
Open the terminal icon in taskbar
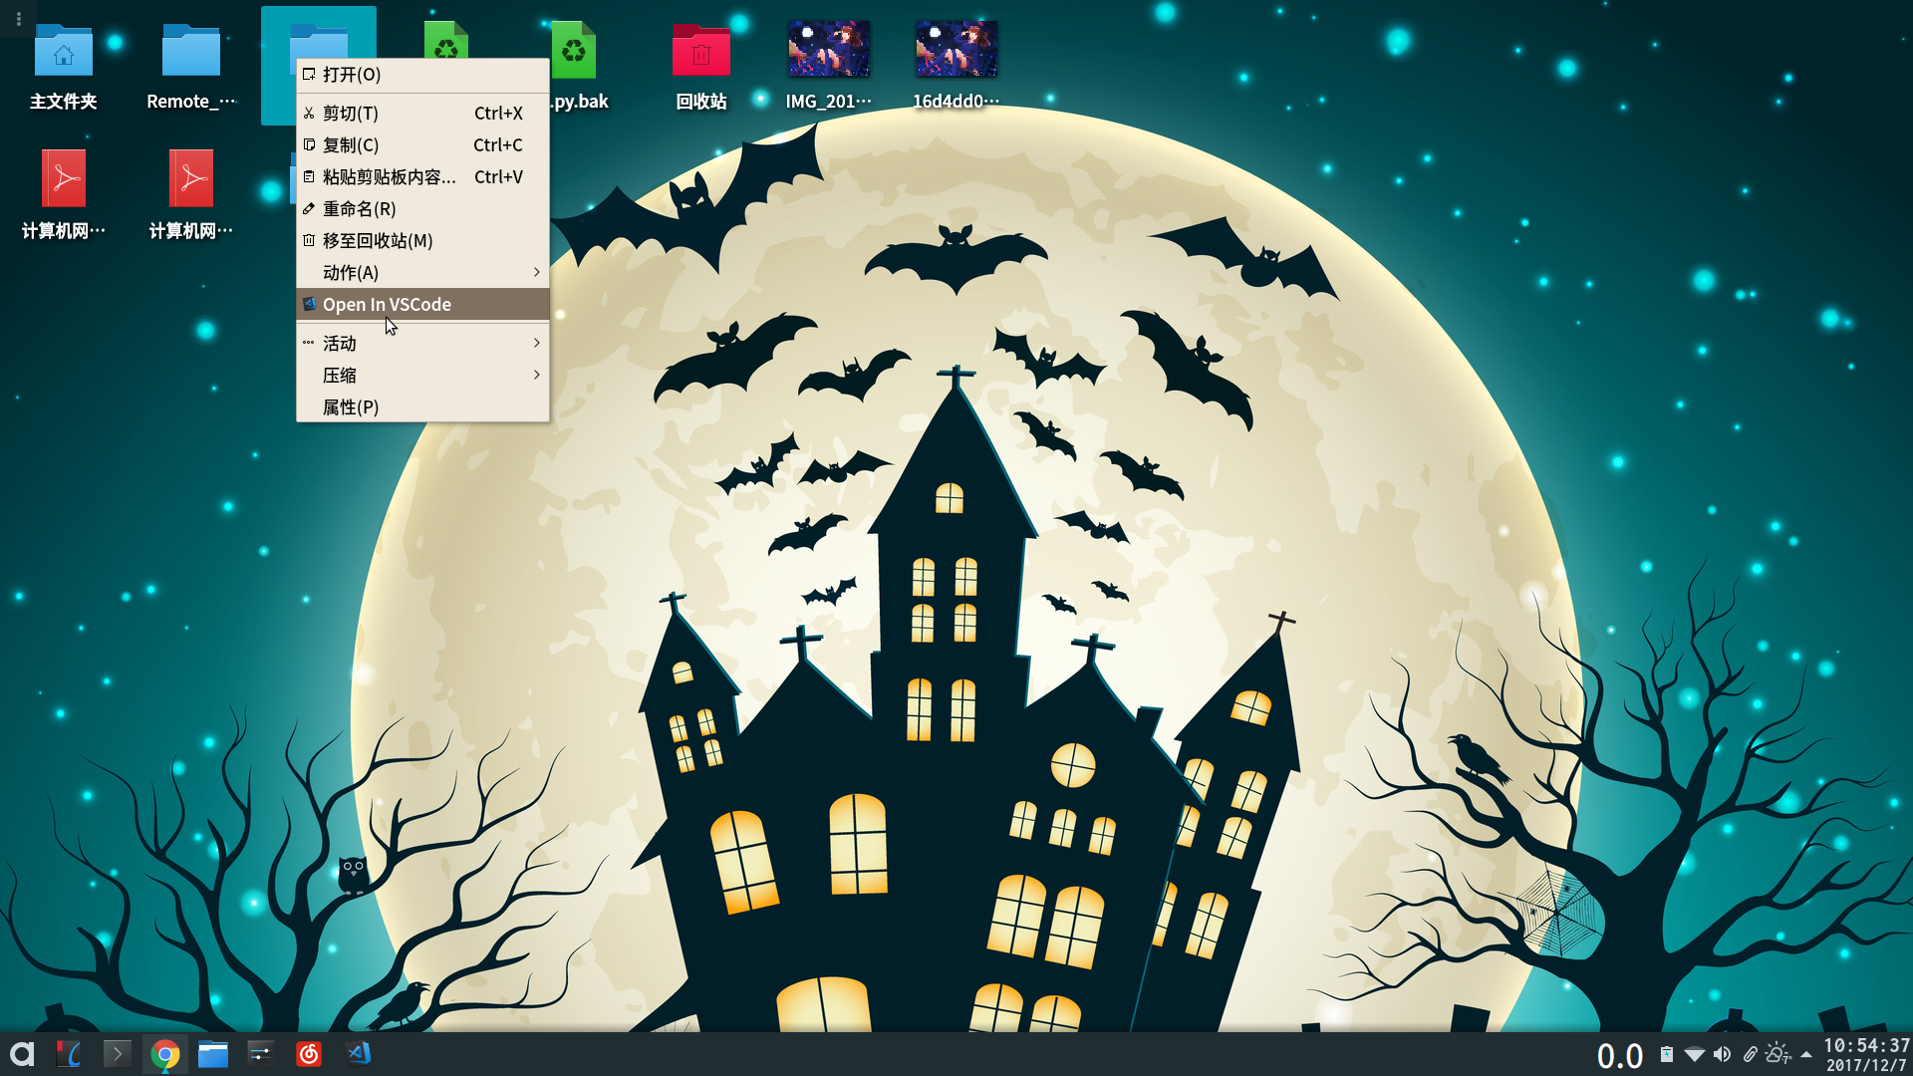pyautogui.click(x=117, y=1054)
